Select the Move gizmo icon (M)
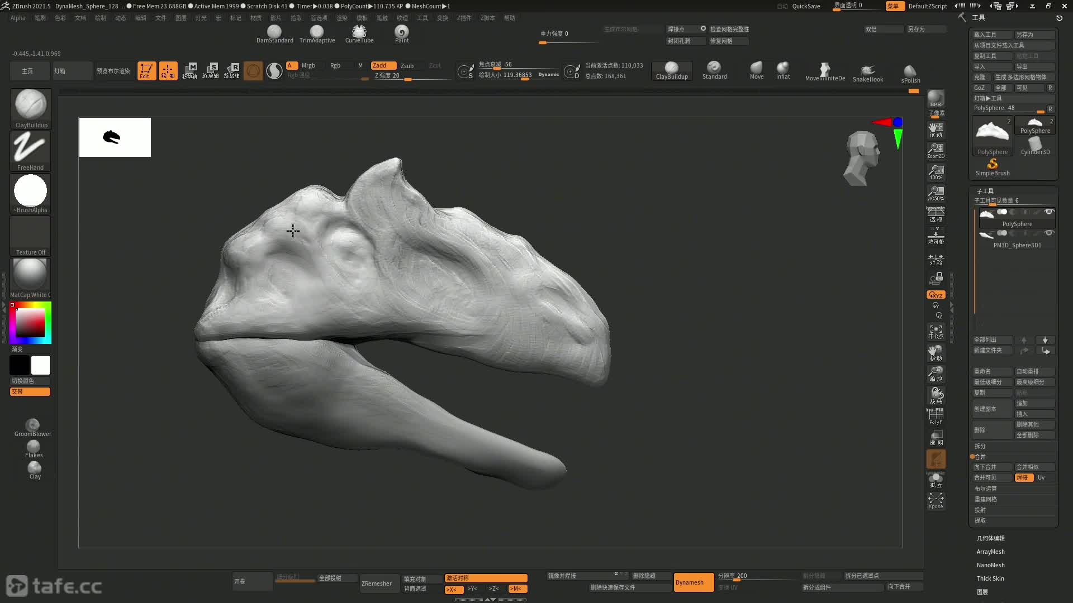The width and height of the screenshot is (1073, 603). point(189,71)
